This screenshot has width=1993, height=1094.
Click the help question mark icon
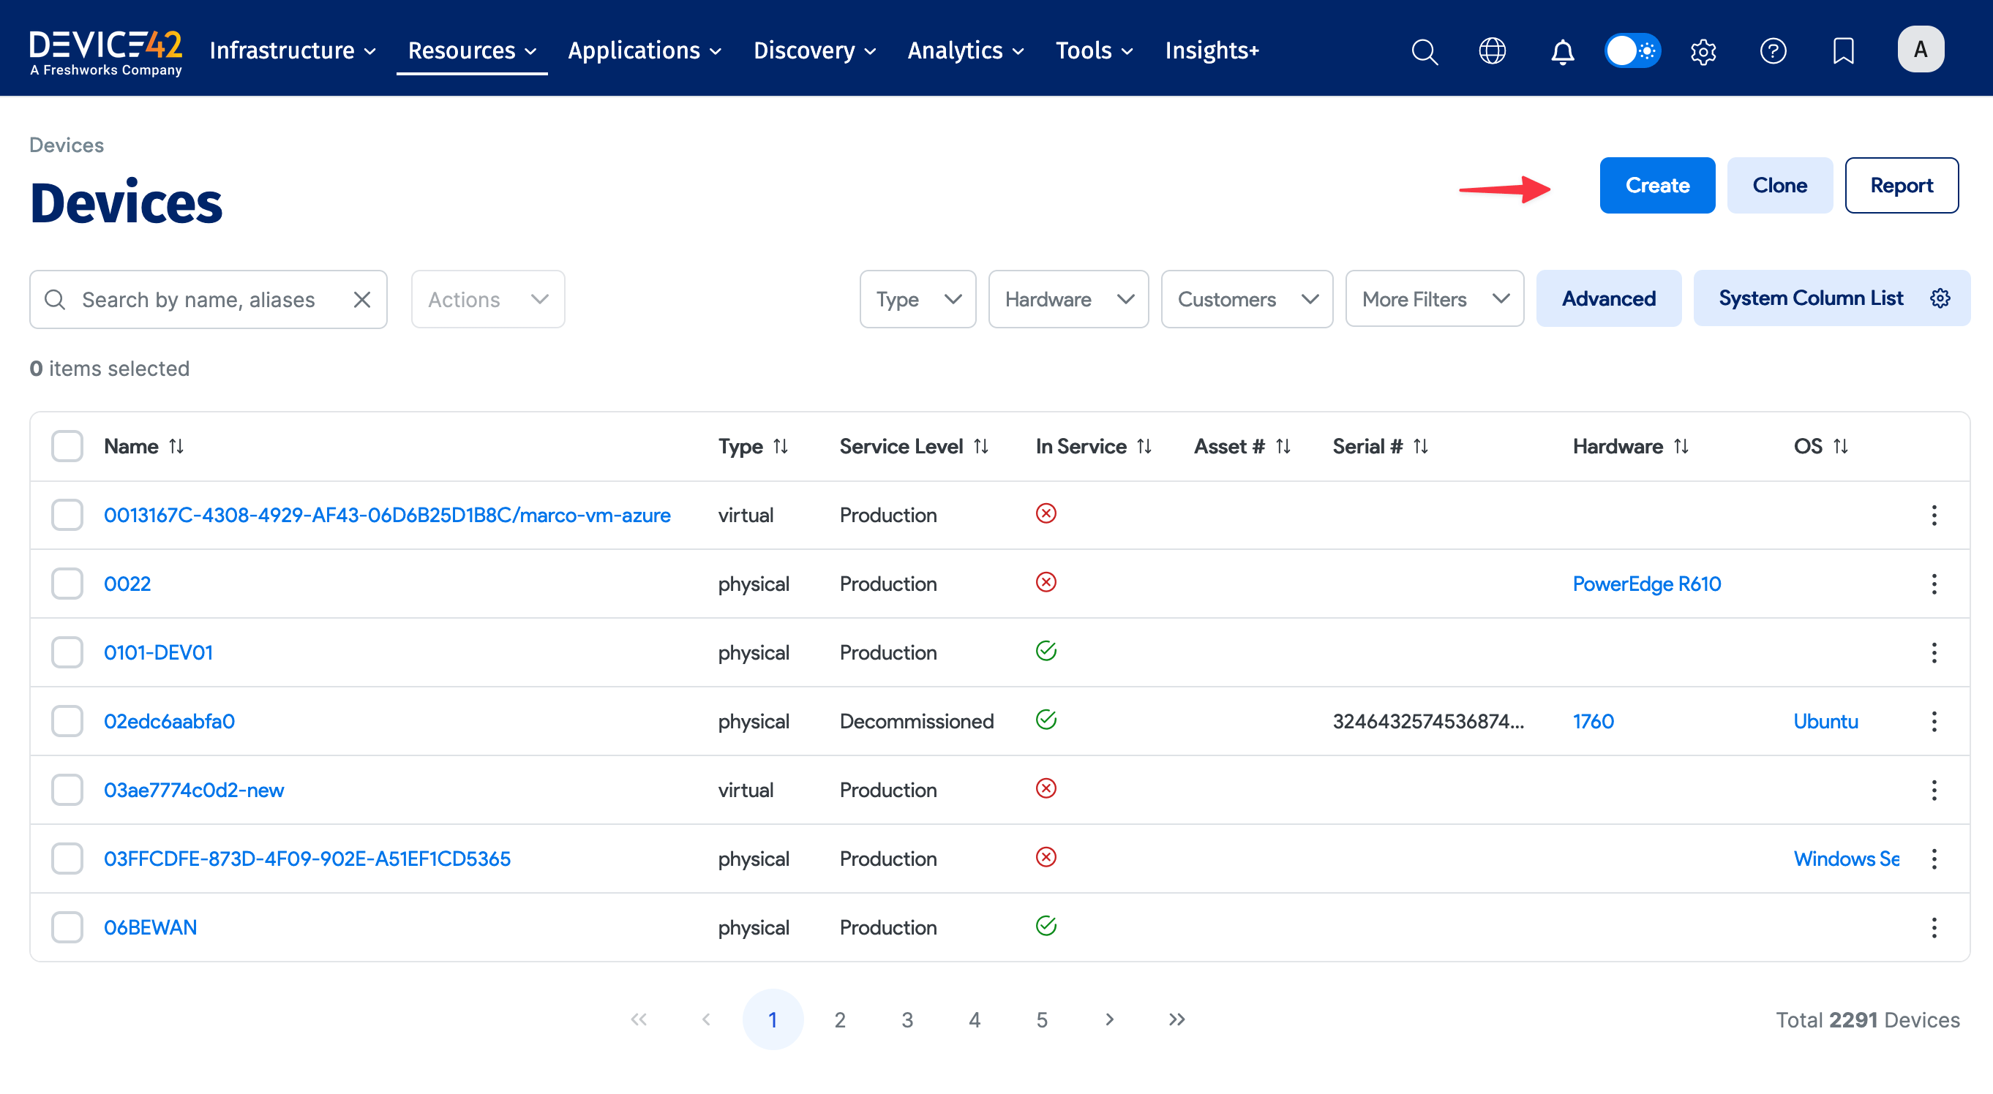click(x=1773, y=51)
